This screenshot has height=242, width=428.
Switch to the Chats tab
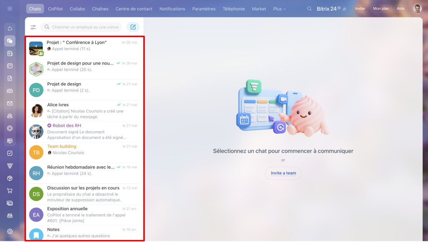(x=35, y=9)
